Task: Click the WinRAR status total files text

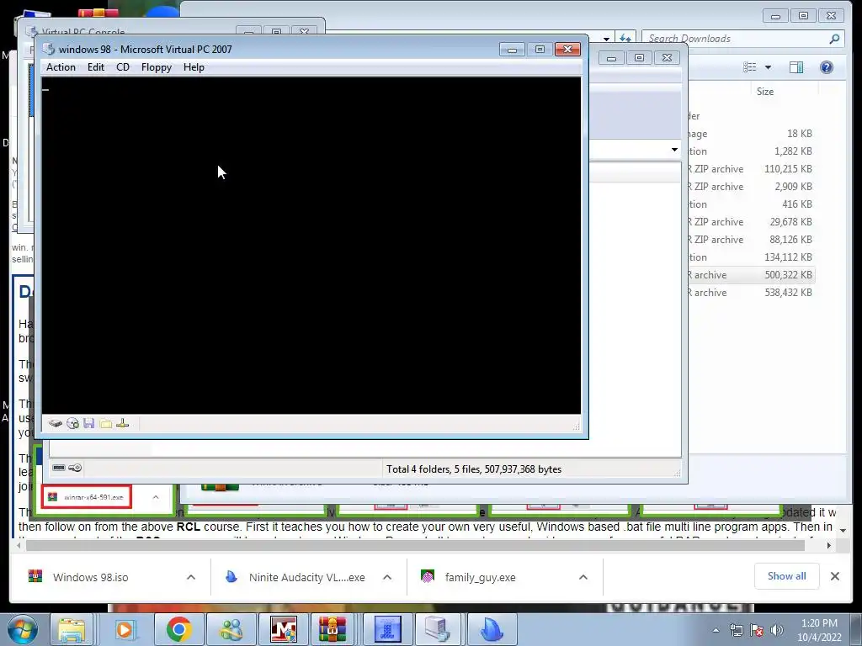Action: tap(474, 469)
